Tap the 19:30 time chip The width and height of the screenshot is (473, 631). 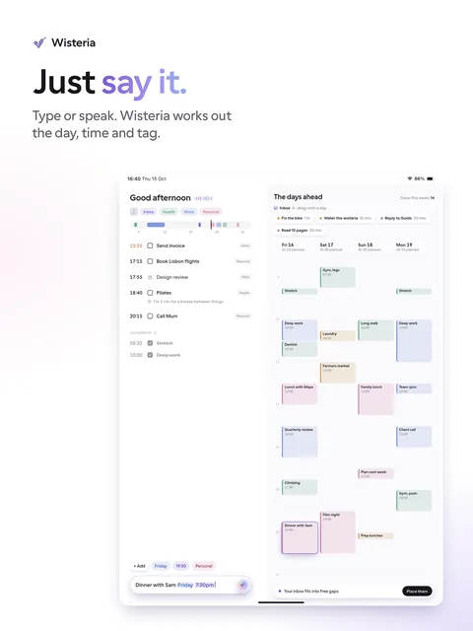tap(181, 566)
